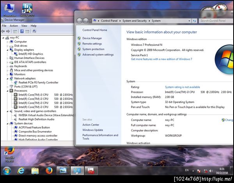Open the Mozilla Firefox desktop shortcut
Viewport: 234px width, 183px height.
[9, 155]
